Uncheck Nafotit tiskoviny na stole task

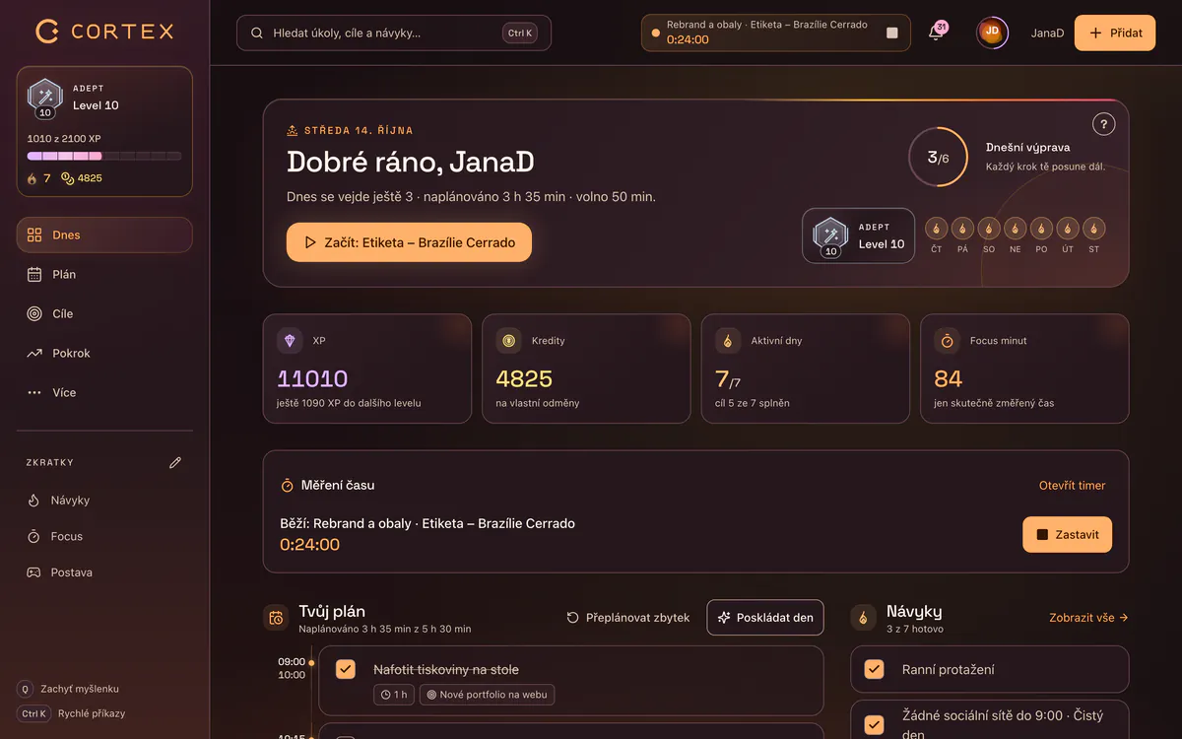[346, 670]
